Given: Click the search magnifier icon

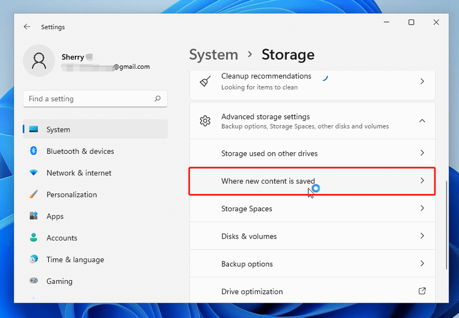Looking at the screenshot, I should 157,99.
